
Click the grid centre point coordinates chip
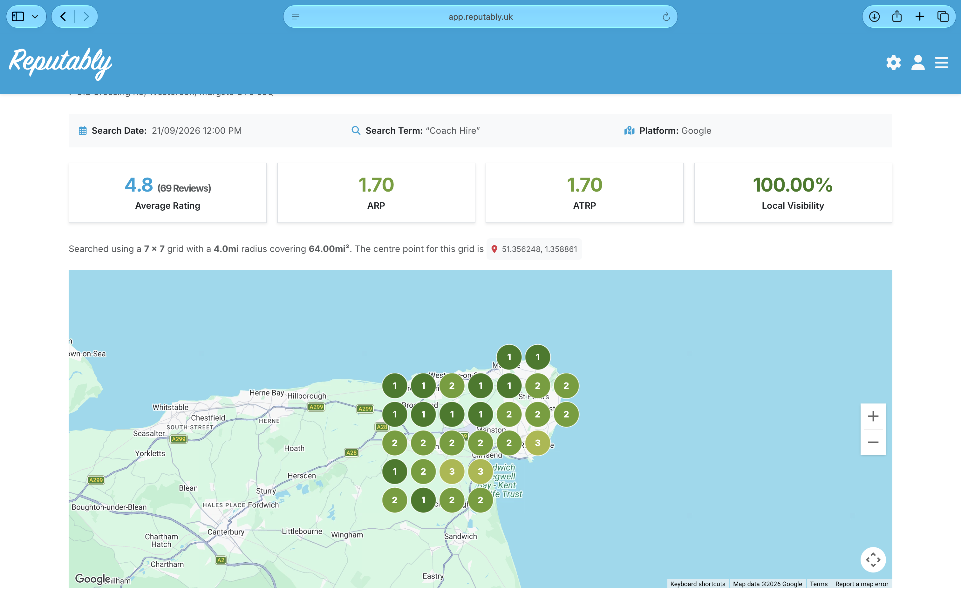coord(534,249)
